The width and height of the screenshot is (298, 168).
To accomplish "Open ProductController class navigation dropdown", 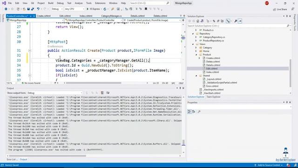I will [x=94, y=20].
